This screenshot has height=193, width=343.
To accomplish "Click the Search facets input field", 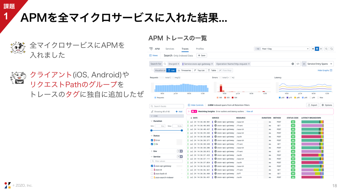I will (167, 106).
